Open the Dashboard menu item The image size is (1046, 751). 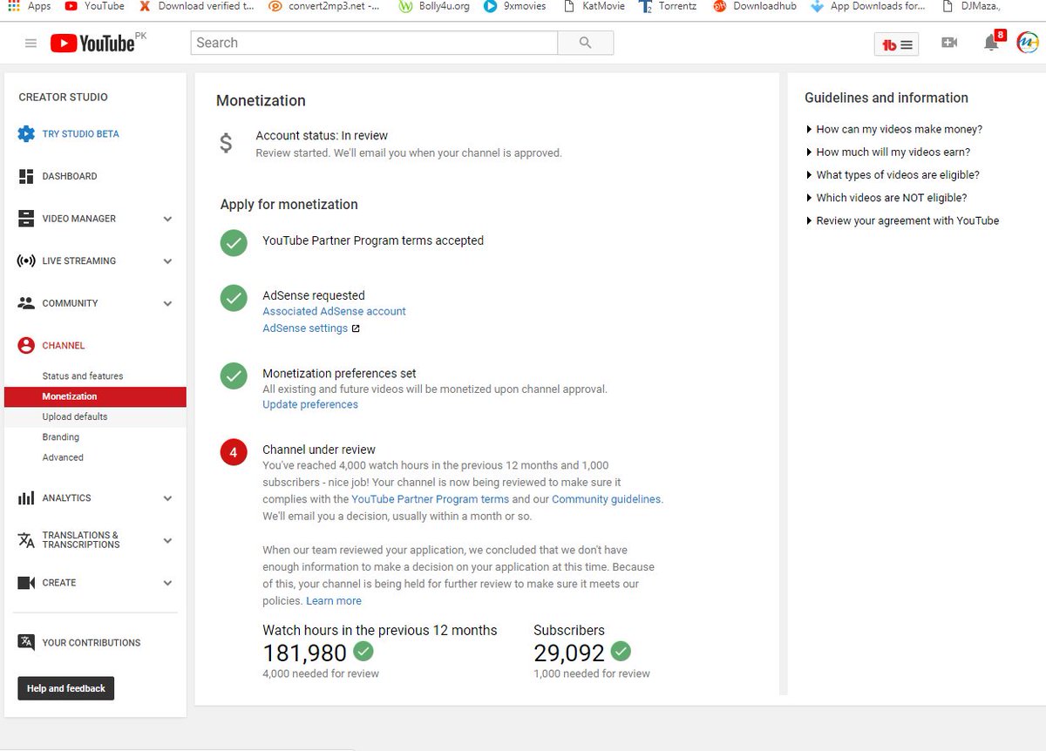click(70, 176)
